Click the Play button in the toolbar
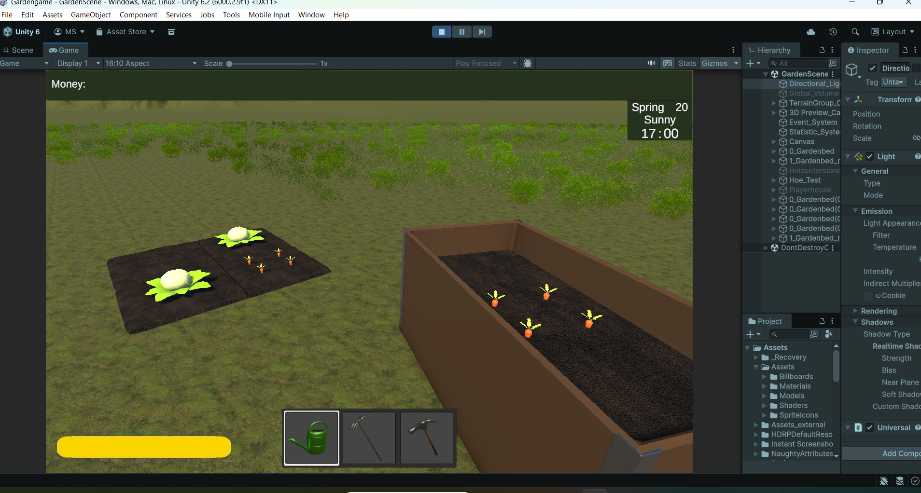This screenshot has height=493, width=921. [x=441, y=31]
